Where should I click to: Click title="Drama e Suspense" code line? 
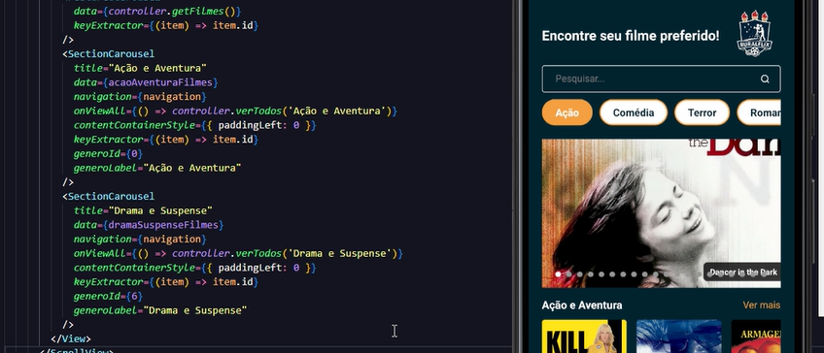pos(143,210)
